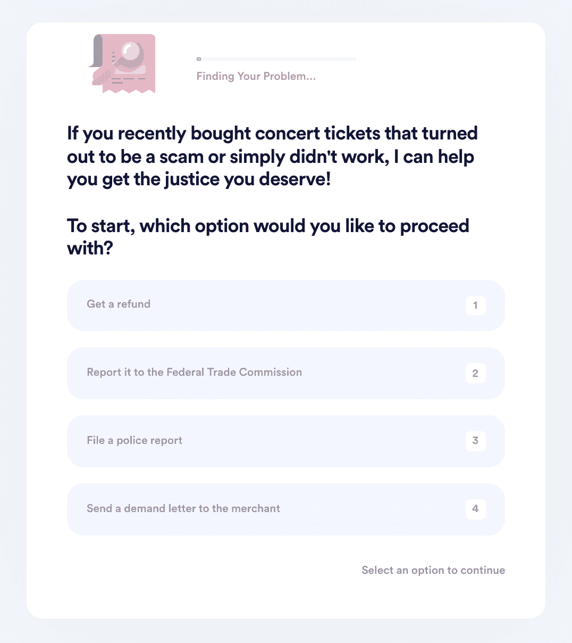Screen dimensions: 572x643
Task: Choose Report it to the Federal Trade Commission
Action: pyautogui.click(x=286, y=373)
